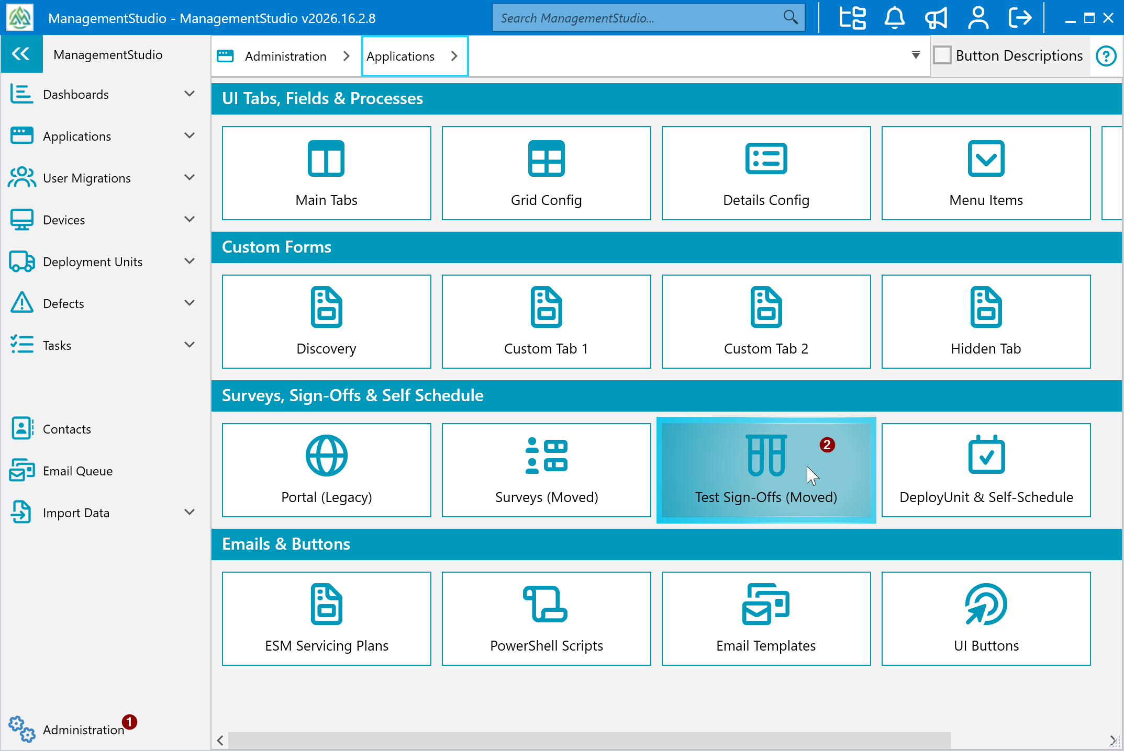Click the logout arrow icon
1124x751 pixels.
[x=1020, y=18]
